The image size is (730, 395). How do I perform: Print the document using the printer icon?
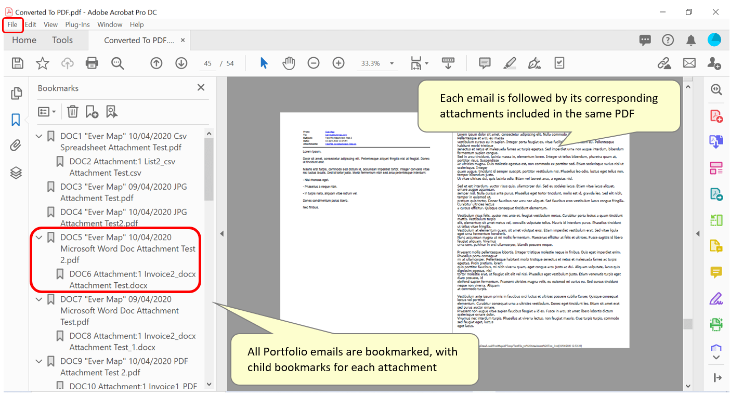92,63
